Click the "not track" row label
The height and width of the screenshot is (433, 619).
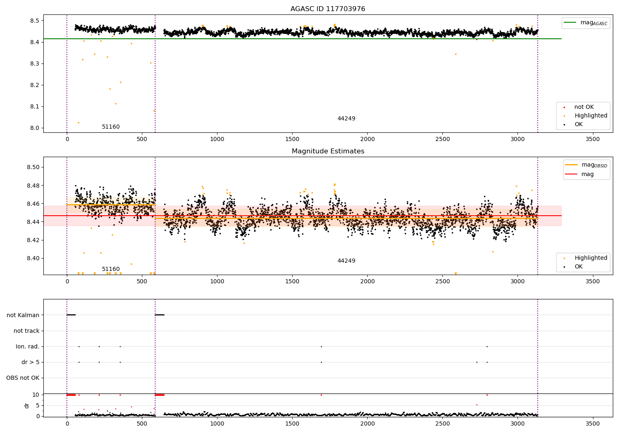pos(26,331)
